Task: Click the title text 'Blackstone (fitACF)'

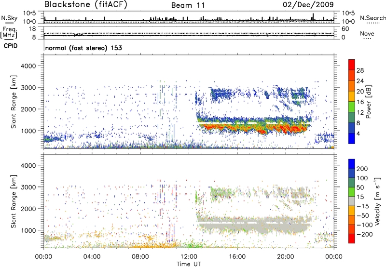Action: [x=86, y=5]
